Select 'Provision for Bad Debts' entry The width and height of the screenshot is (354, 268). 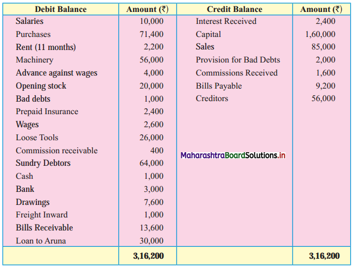pyautogui.click(x=238, y=60)
